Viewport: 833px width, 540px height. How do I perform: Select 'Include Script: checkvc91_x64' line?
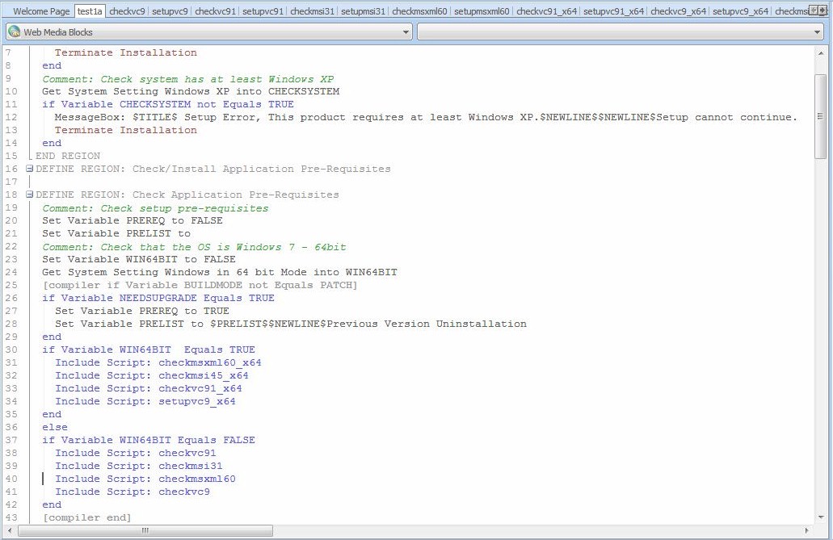149,389
